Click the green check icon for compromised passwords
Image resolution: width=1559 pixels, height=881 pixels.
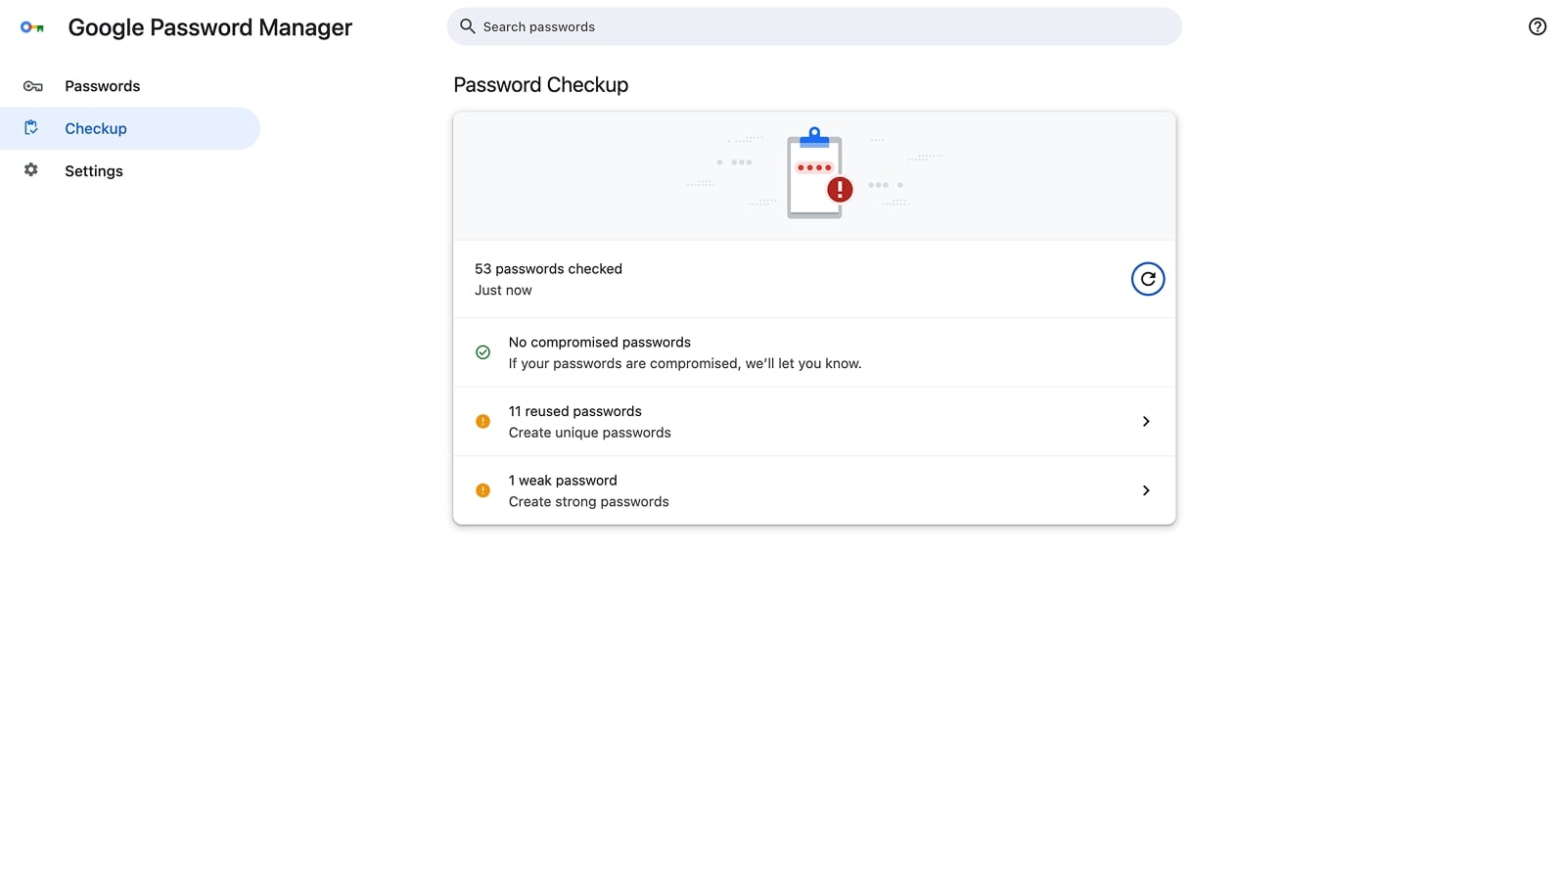point(482,352)
